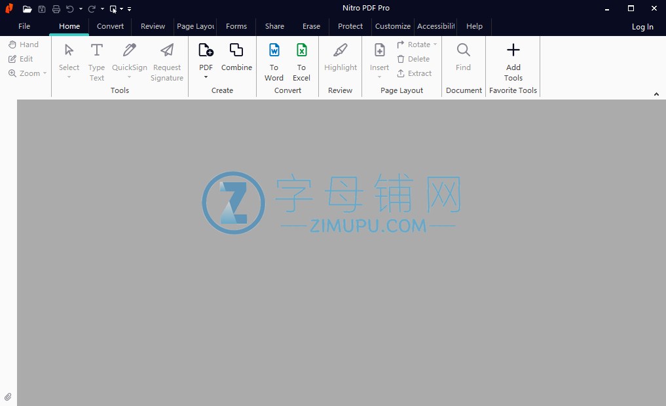Open the File menu
This screenshot has width=666, height=406.
click(24, 26)
